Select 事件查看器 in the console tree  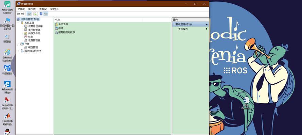point(32,30)
